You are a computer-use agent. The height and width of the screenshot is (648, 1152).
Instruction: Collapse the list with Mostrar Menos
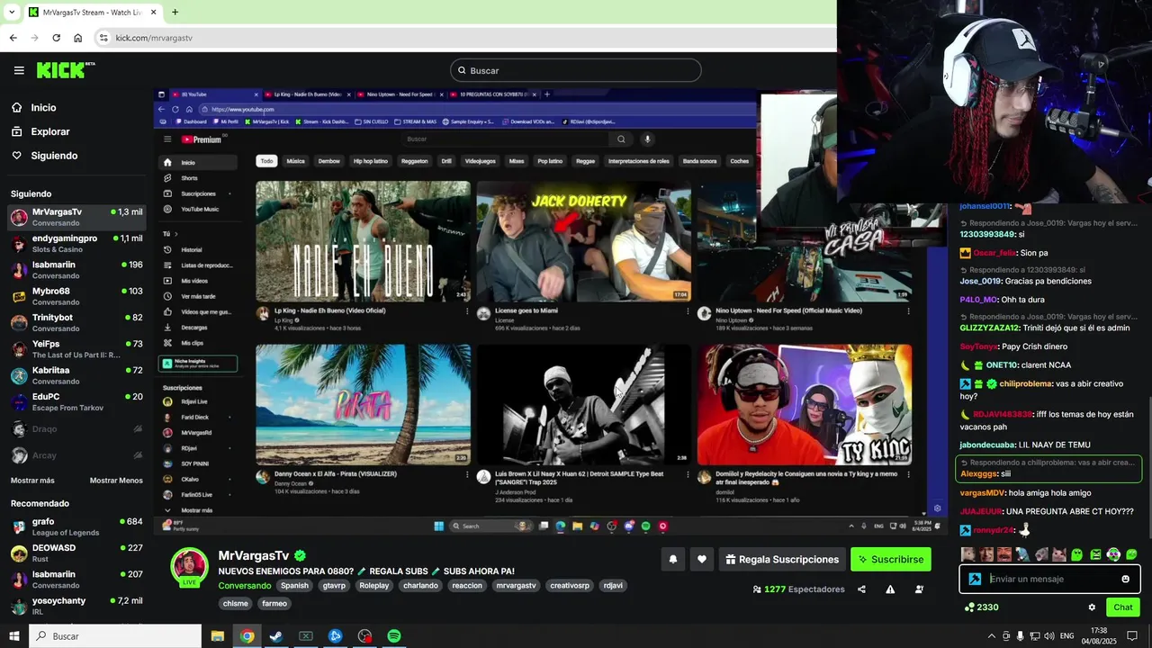(116, 481)
